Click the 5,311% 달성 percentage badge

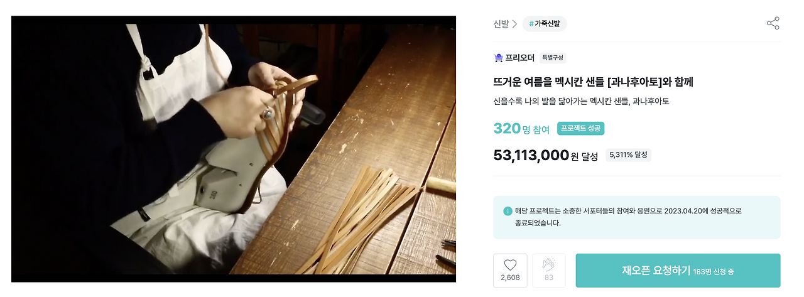[628, 154]
